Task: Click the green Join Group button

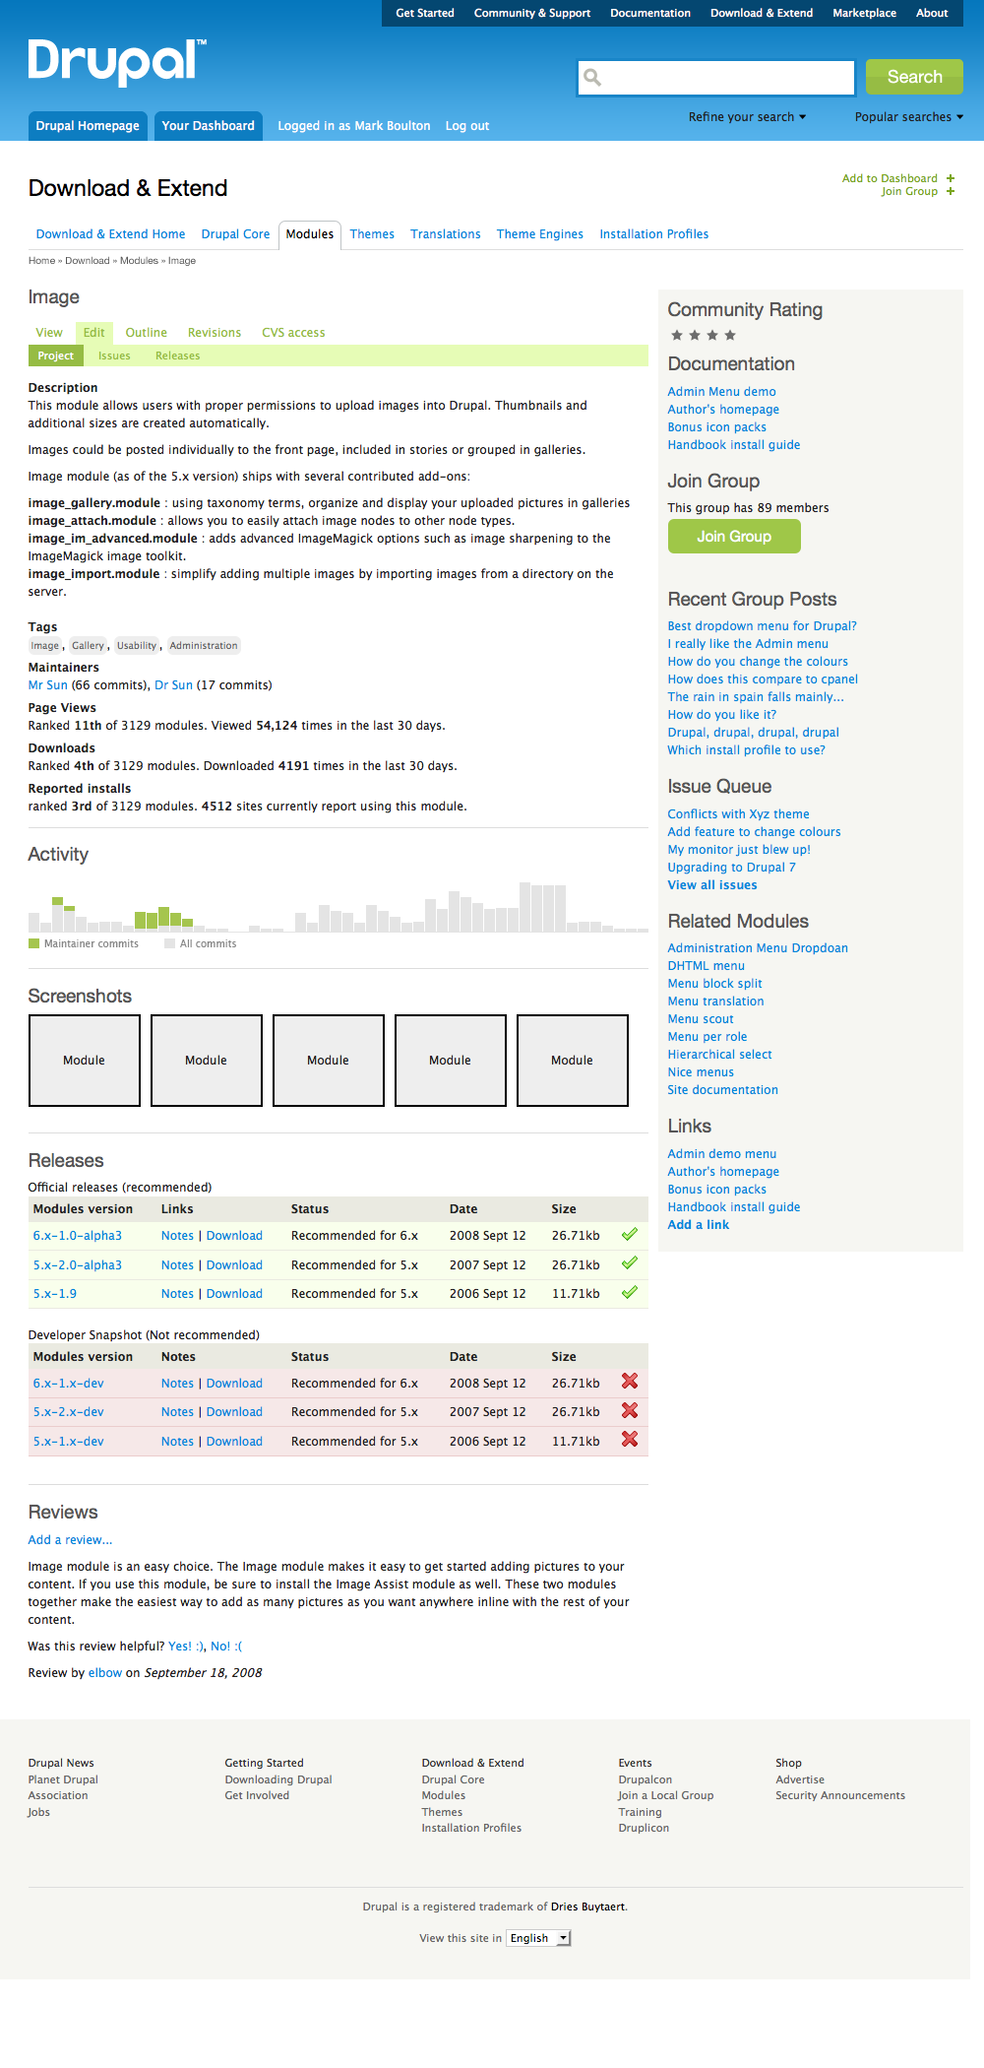Action: [x=734, y=537]
